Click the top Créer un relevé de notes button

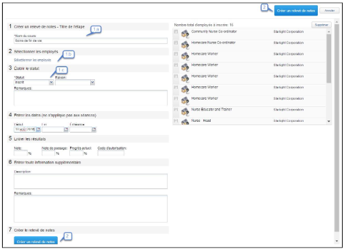pyautogui.click(x=296, y=11)
